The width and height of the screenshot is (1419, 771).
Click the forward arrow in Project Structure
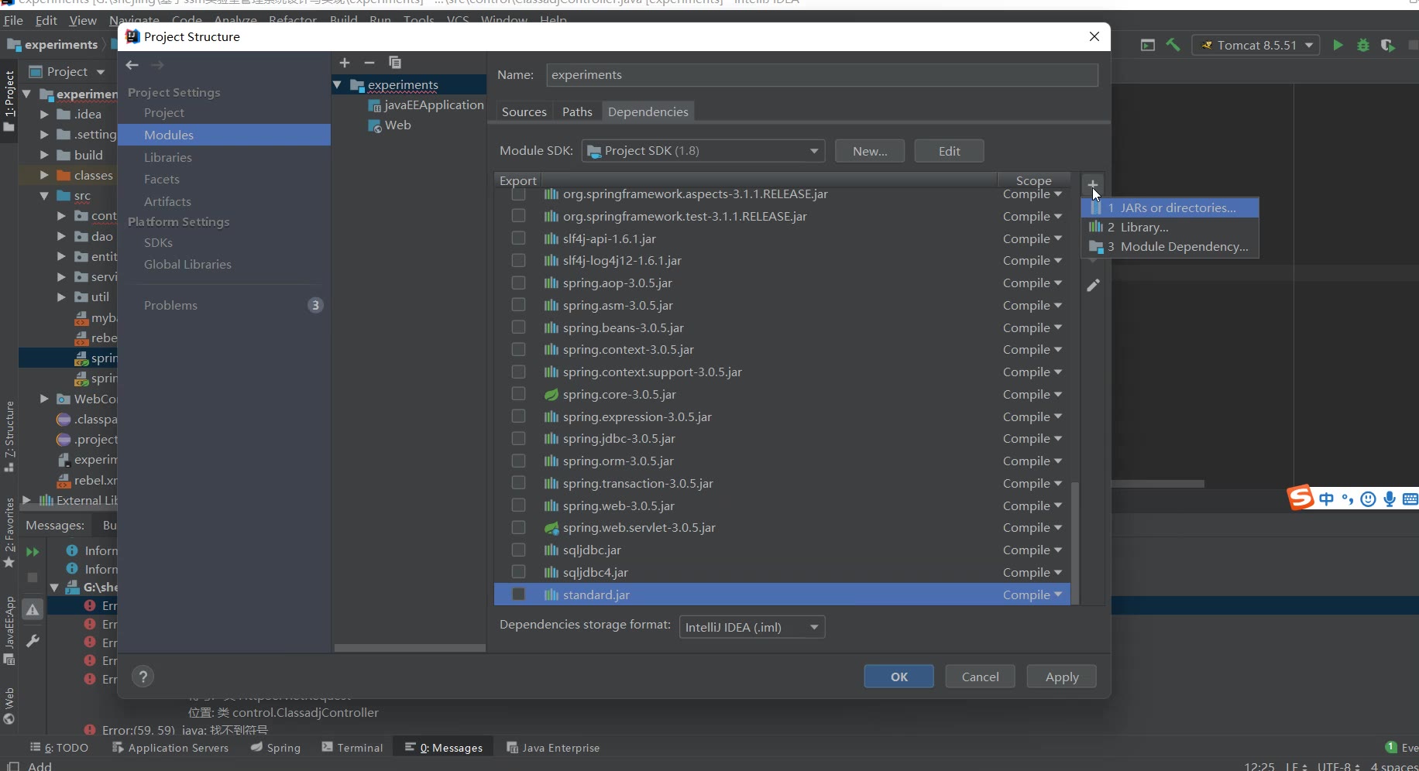pyautogui.click(x=157, y=65)
